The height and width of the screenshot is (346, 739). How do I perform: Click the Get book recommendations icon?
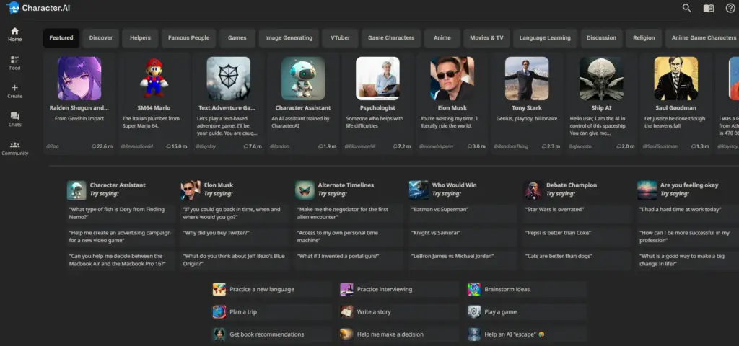[219, 334]
